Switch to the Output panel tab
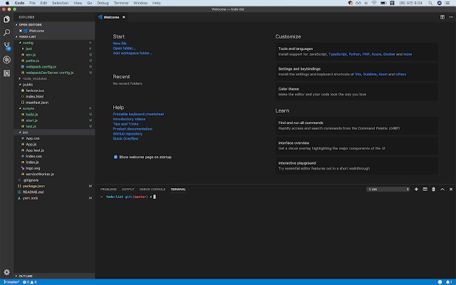Screen dimensions: 456x285 click(x=128, y=190)
